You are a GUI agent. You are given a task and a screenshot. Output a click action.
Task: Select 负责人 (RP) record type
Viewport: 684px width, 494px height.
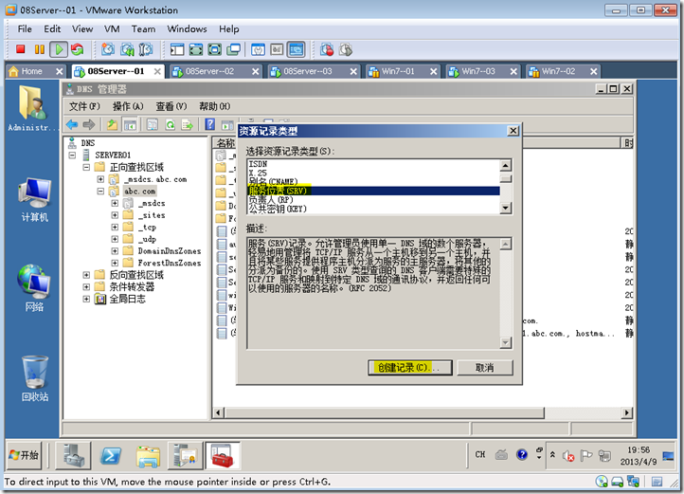point(271,200)
